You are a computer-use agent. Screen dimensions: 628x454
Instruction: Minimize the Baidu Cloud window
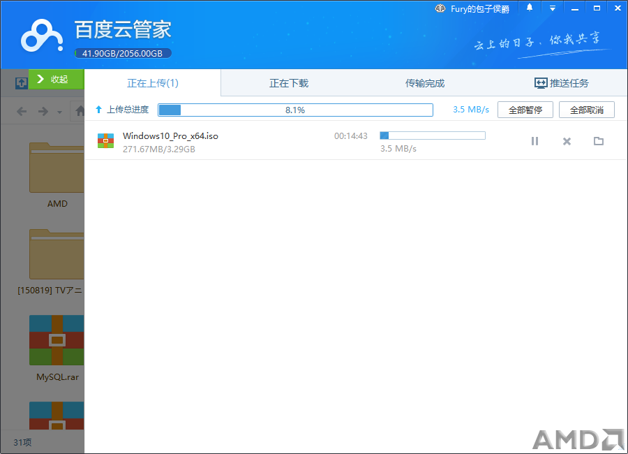point(575,9)
